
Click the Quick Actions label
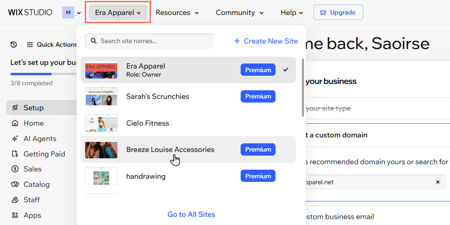(x=57, y=44)
